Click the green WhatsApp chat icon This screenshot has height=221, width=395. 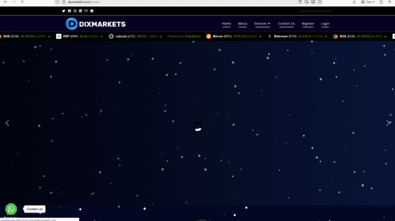pos(11,209)
